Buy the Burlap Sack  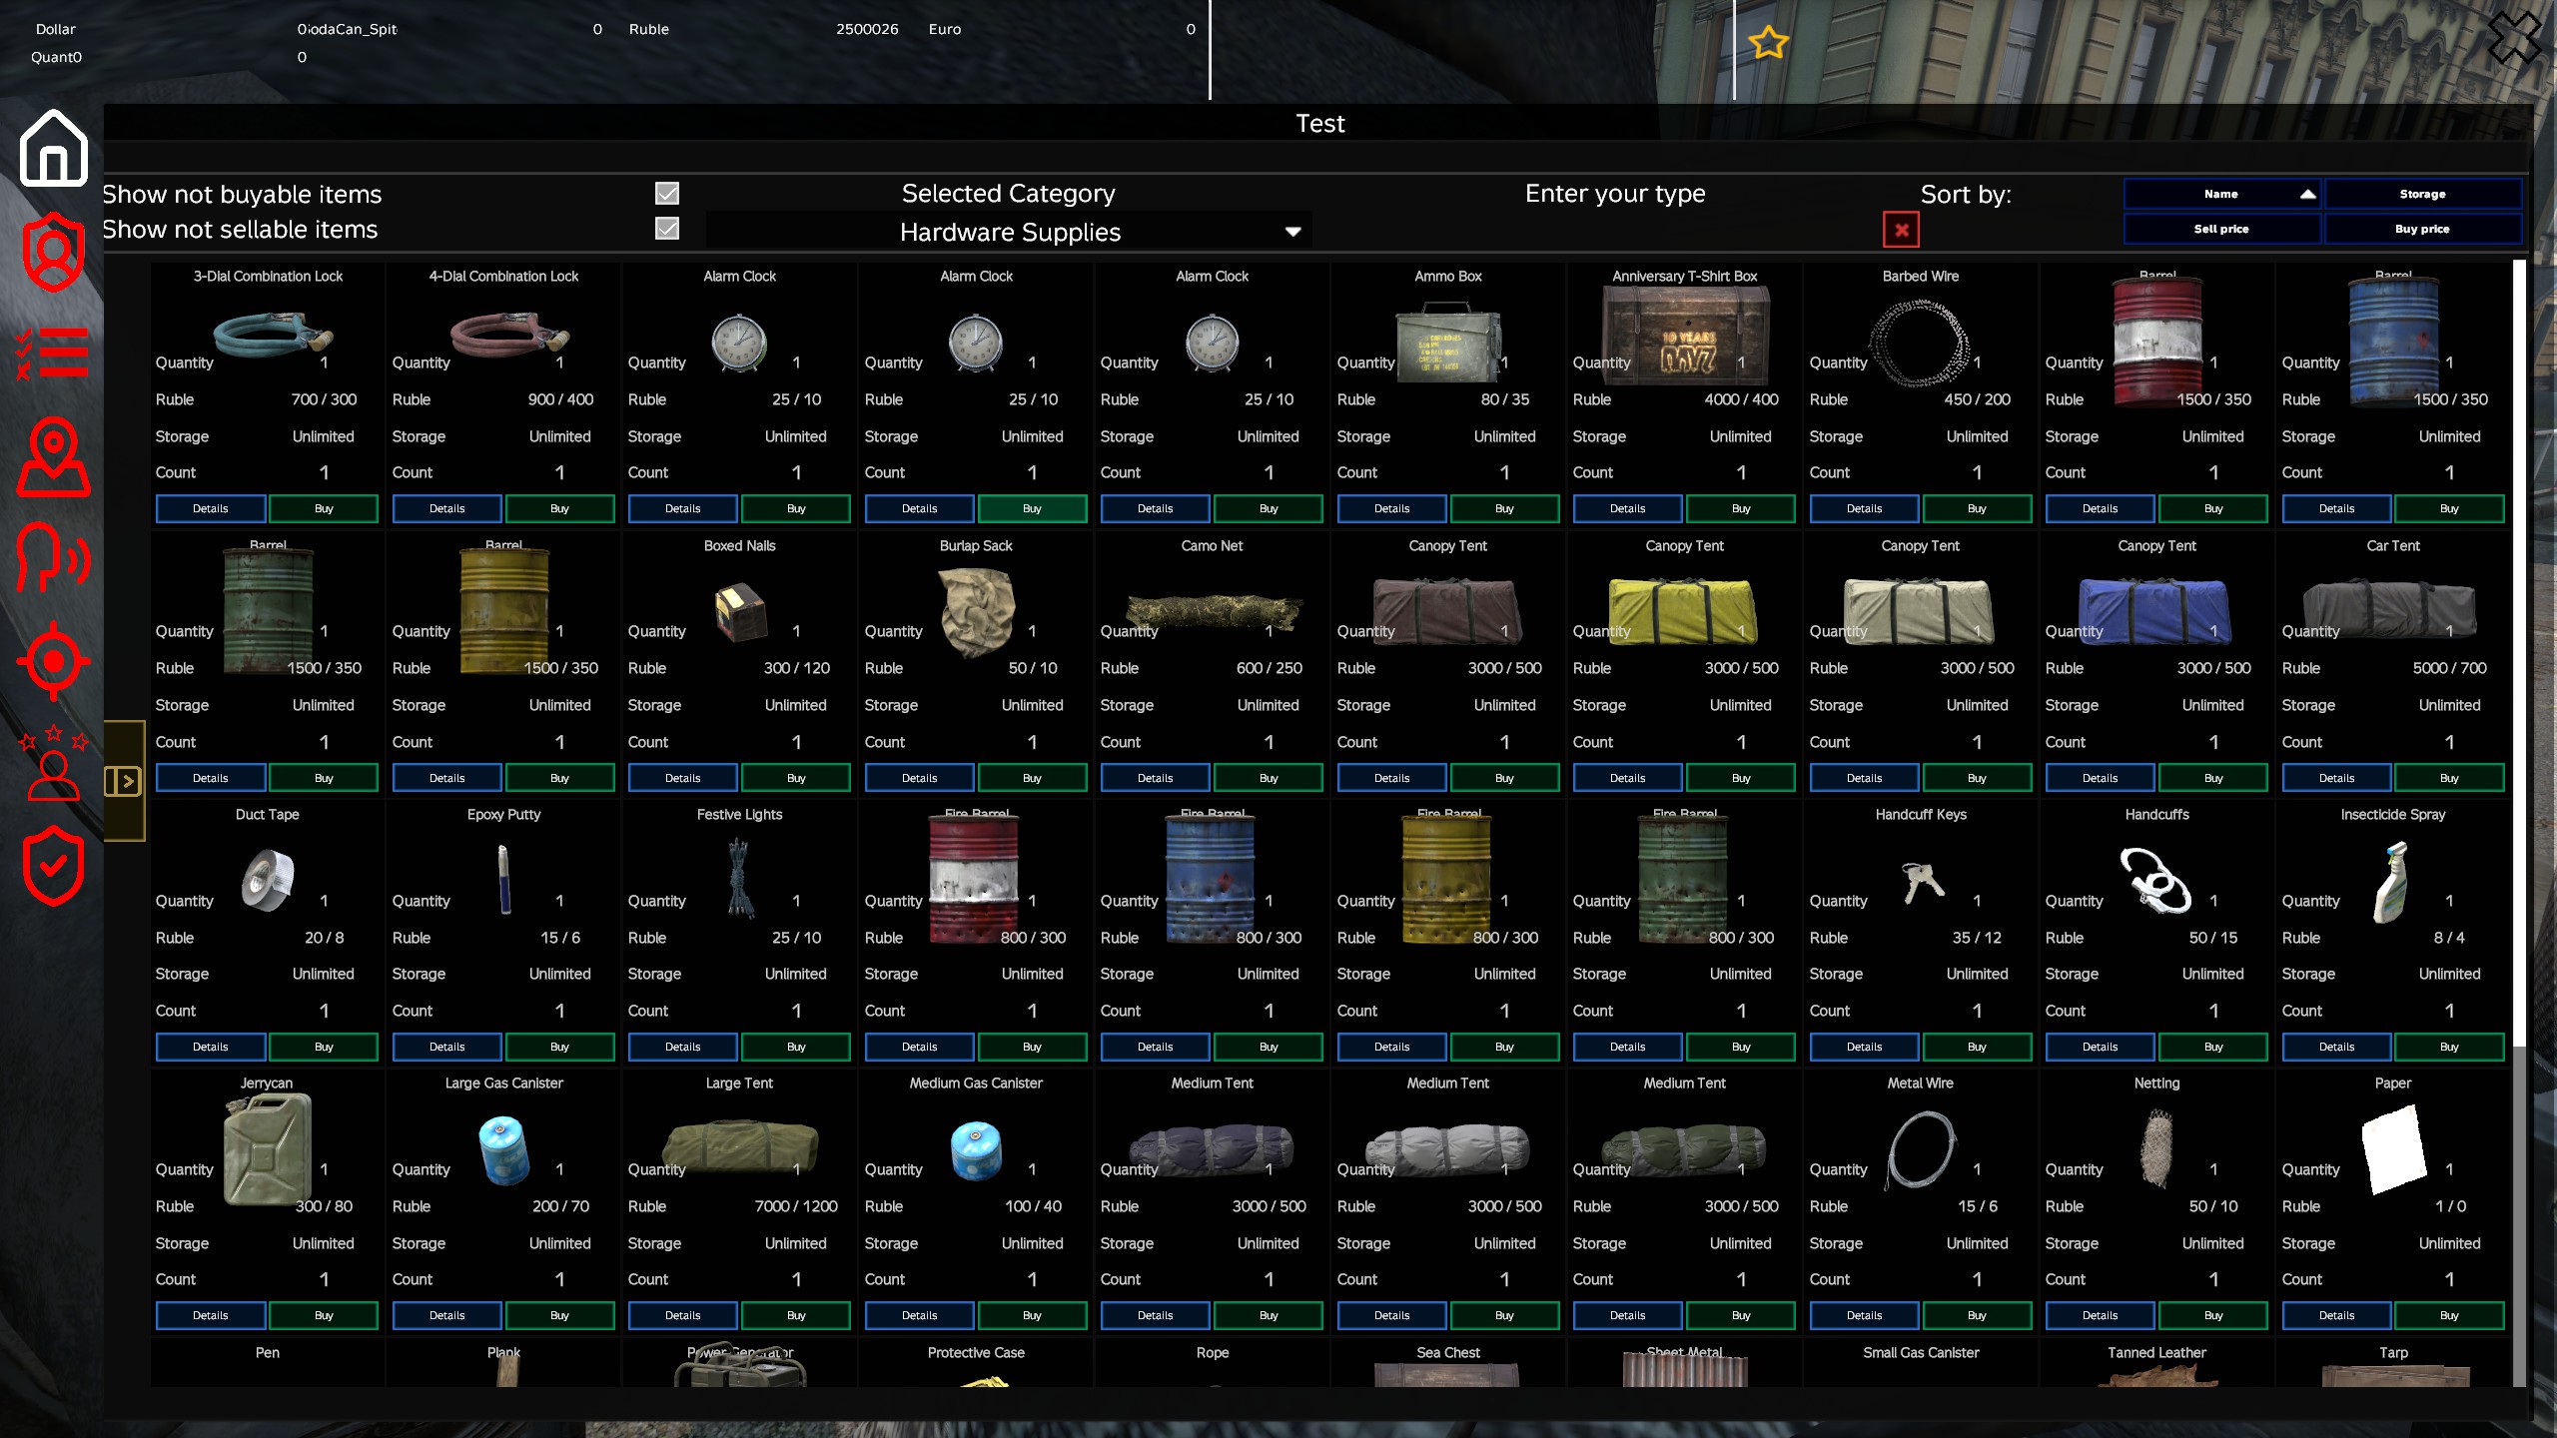(x=1032, y=778)
